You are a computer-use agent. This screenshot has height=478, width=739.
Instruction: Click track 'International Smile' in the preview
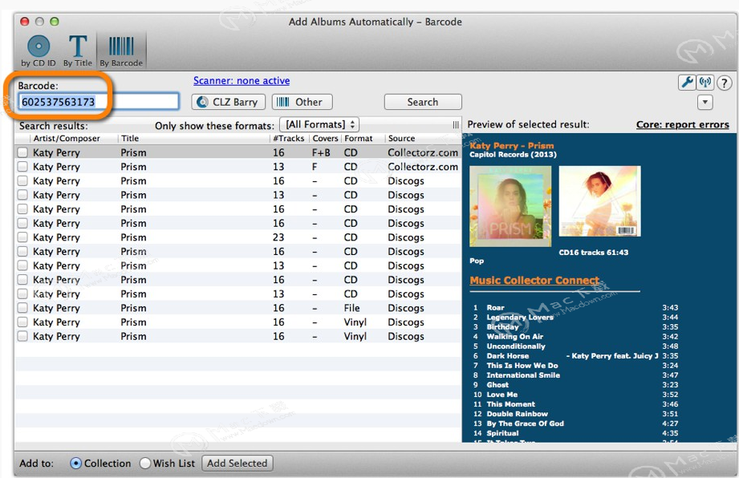[523, 375]
